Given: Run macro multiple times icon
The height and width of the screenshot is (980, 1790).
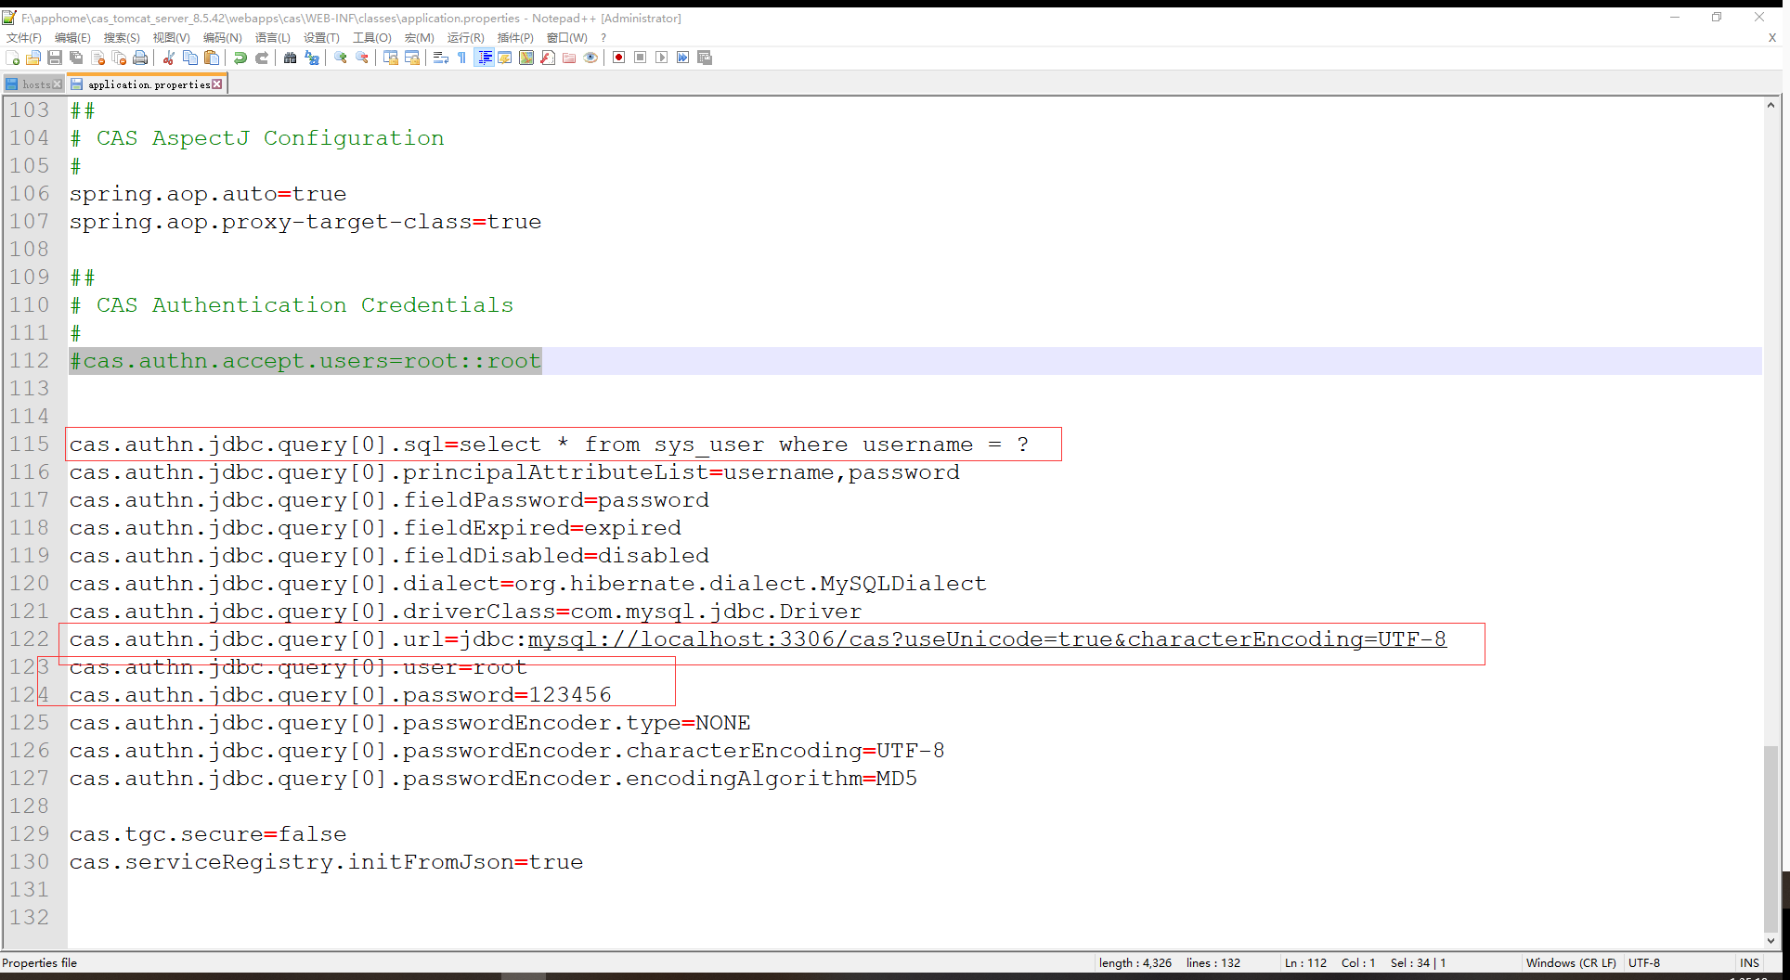Looking at the screenshot, I should point(683,58).
